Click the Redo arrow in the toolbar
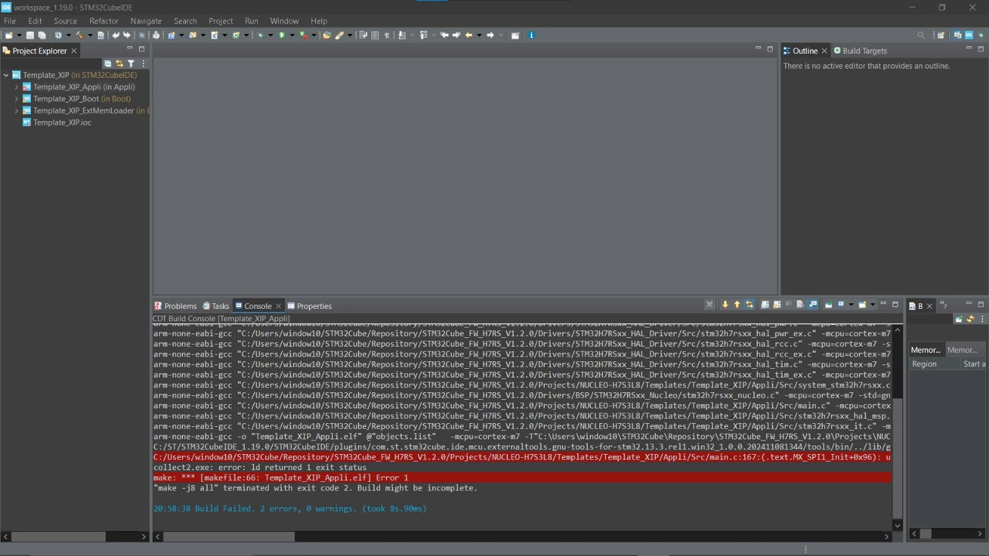Viewport: 989px width, 556px height. (x=127, y=35)
